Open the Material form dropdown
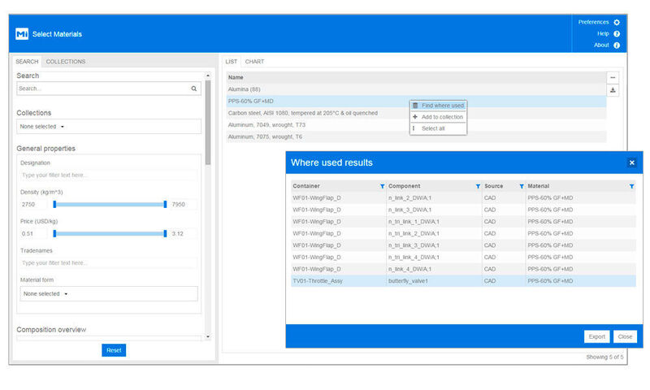650x390 pixels. (x=109, y=294)
